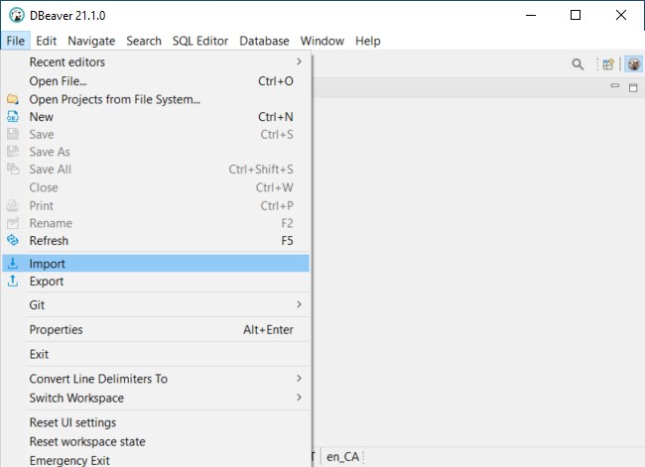645x467 pixels.
Task: Click the New file icon in File menu
Action: (x=13, y=117)
